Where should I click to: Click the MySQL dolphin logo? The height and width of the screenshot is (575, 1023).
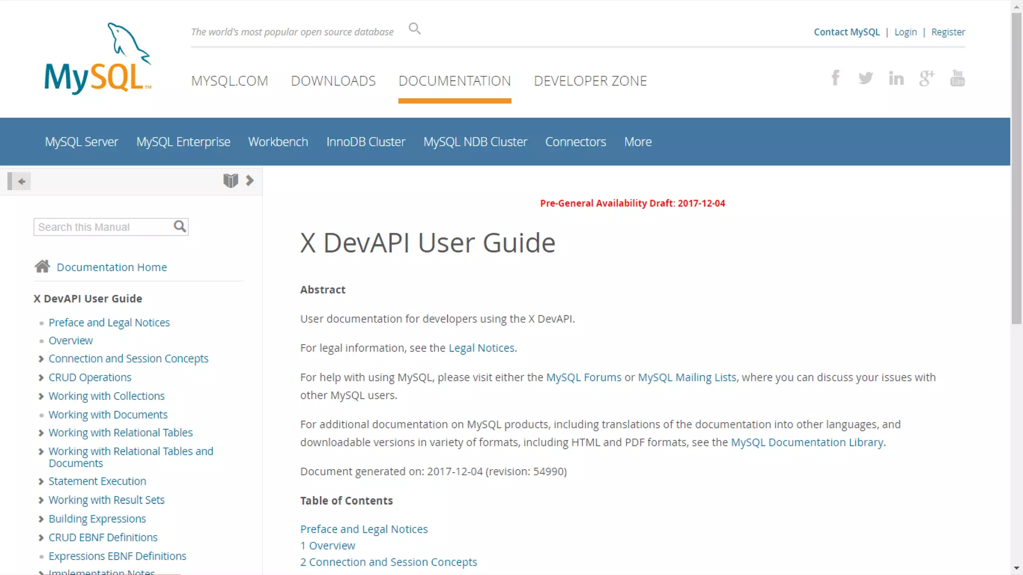98,59
